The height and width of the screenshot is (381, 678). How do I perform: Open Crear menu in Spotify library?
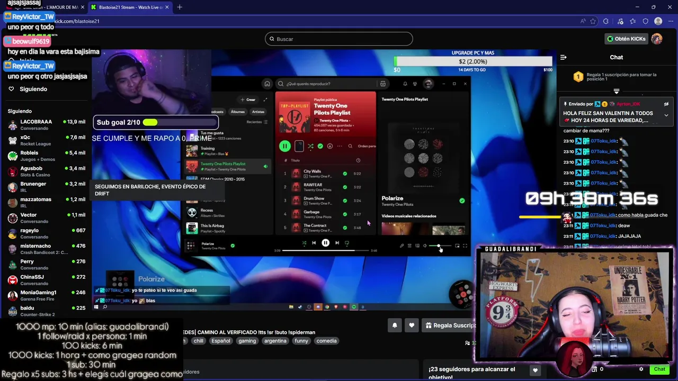click(248, 99)
